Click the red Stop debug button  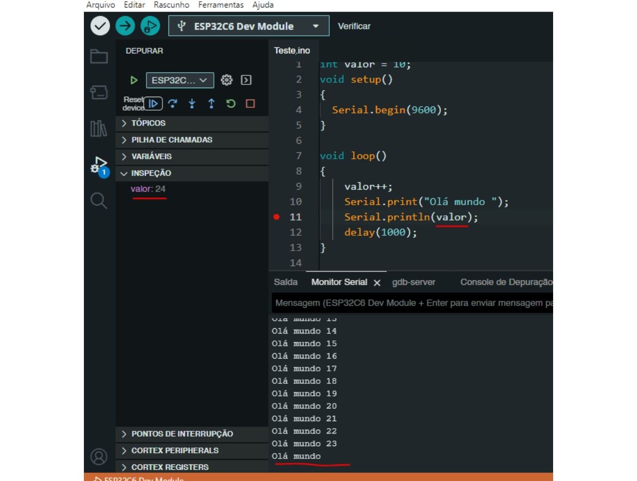tap(250, 104)
